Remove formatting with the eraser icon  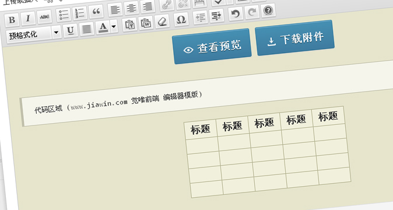163,22
